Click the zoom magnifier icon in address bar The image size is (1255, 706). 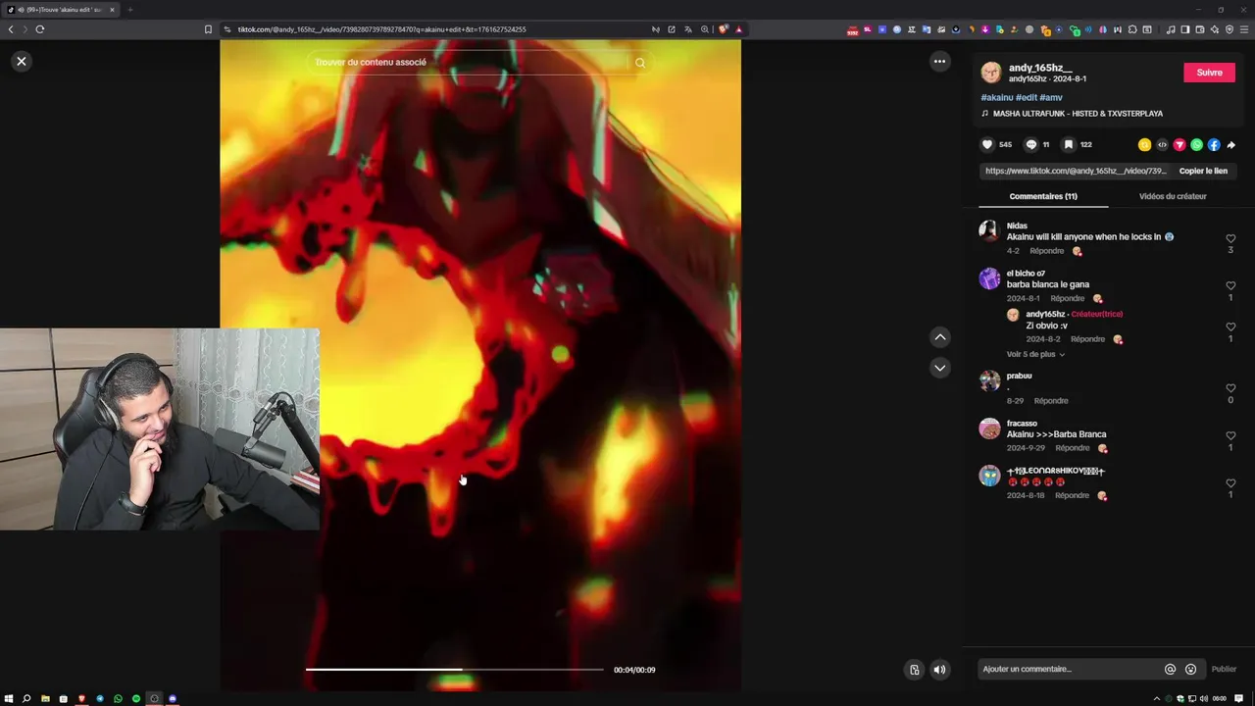coord(704,29)
